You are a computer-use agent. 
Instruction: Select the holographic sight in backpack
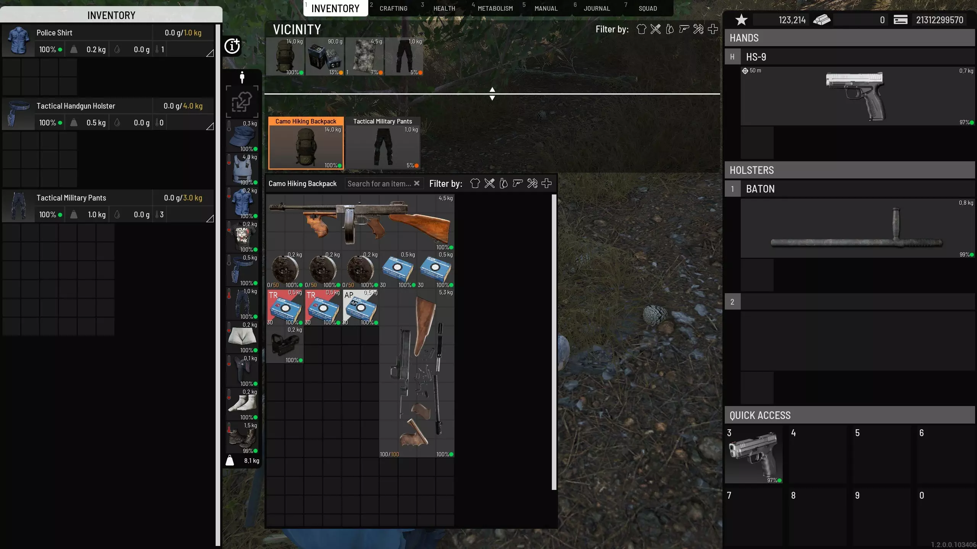pos(285,345)
